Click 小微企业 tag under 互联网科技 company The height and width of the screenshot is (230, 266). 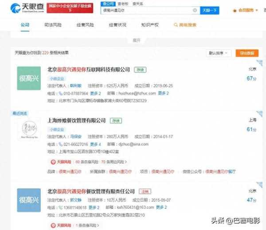56,79
